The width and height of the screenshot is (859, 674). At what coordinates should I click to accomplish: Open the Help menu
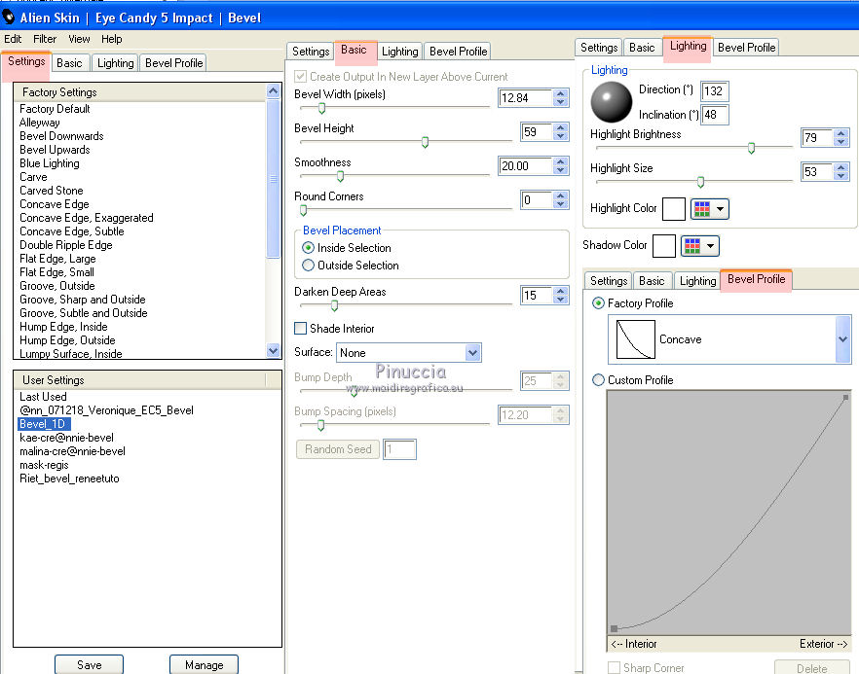tap(112, 39)
